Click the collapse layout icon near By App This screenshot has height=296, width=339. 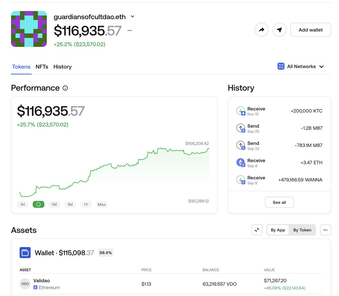pyautogui.click(x=257, y=230)
